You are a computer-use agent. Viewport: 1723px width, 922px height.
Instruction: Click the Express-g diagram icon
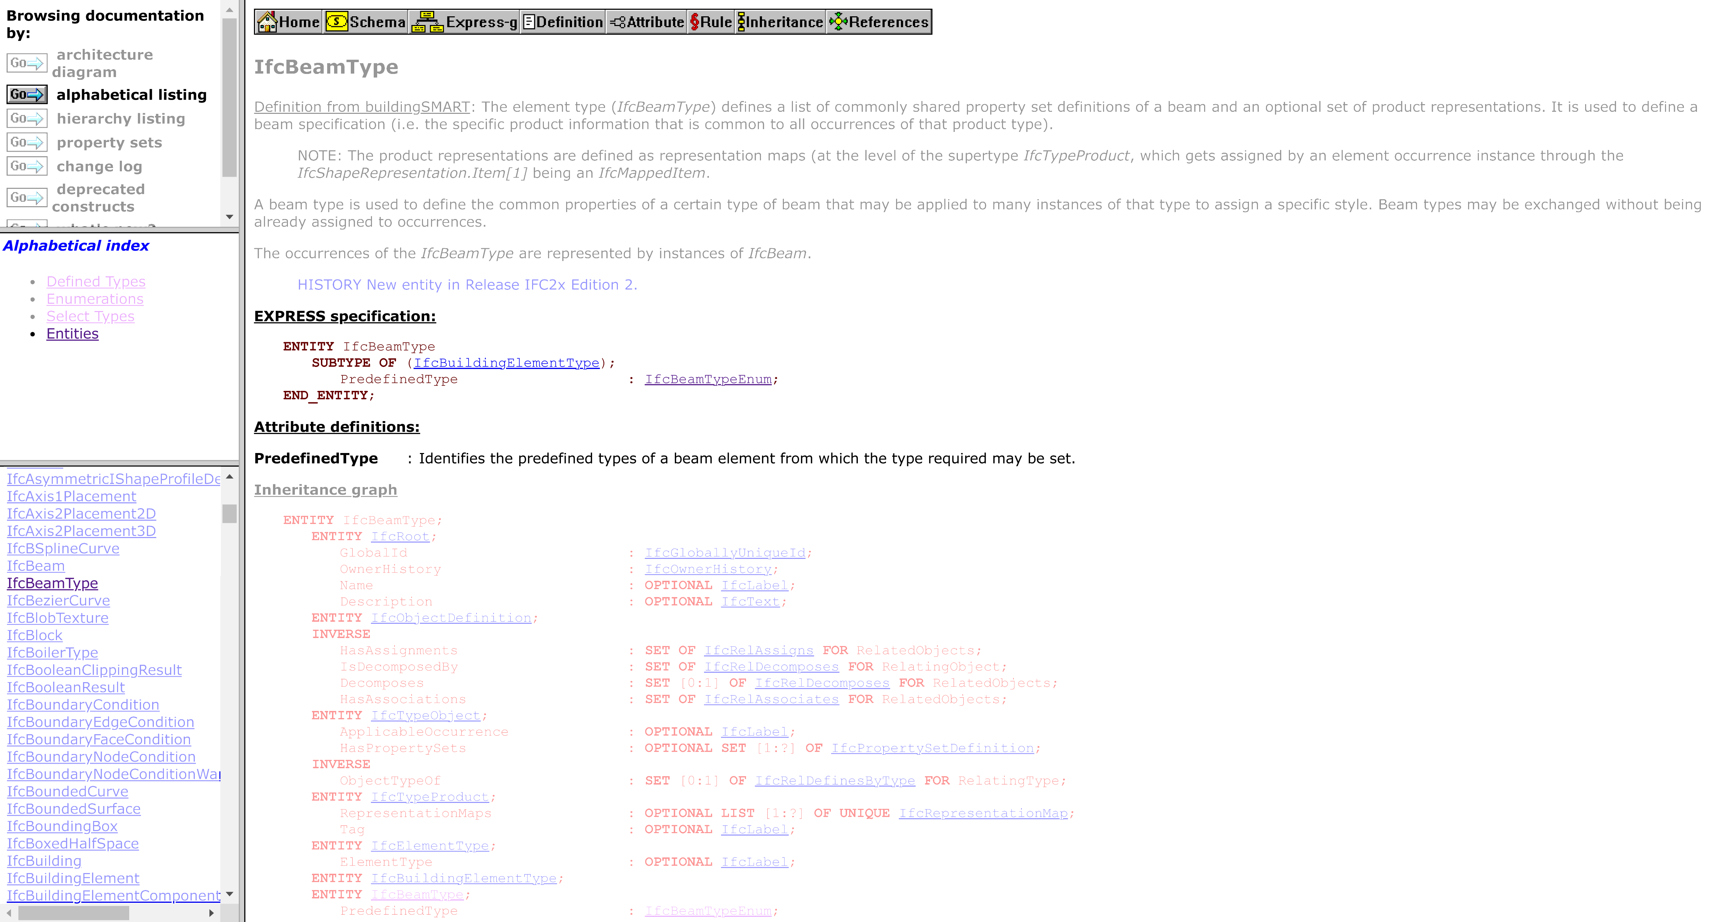(x=427, y=22)
